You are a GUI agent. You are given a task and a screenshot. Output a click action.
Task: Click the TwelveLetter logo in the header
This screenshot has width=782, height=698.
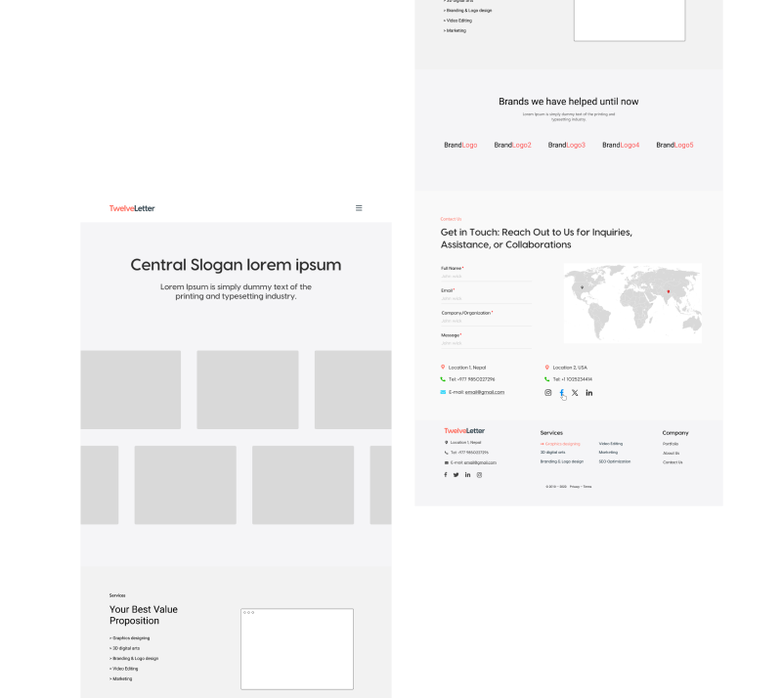(x=132, y=208)
